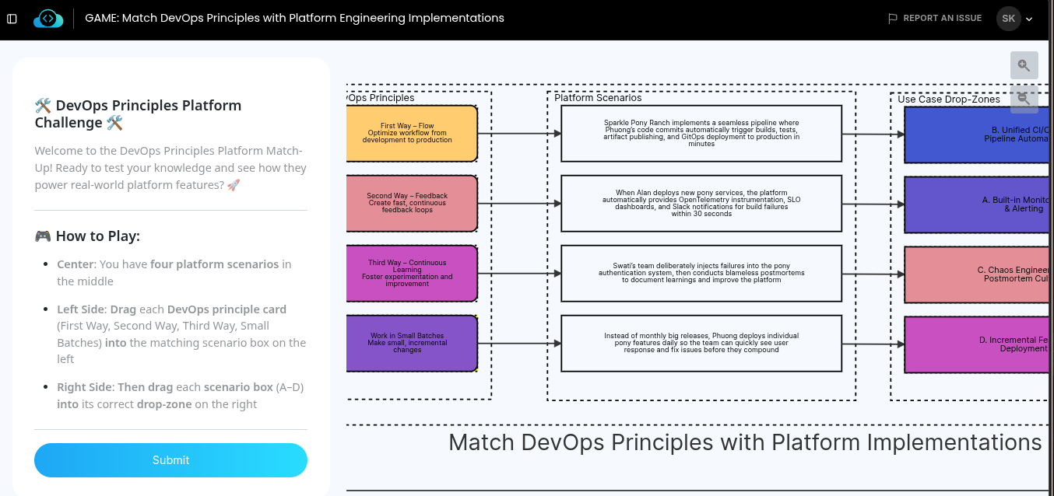Click the Phuong daily deploys scenario box
The height and width of the screenshot is (496, 1054).
(x=701, y=344)
